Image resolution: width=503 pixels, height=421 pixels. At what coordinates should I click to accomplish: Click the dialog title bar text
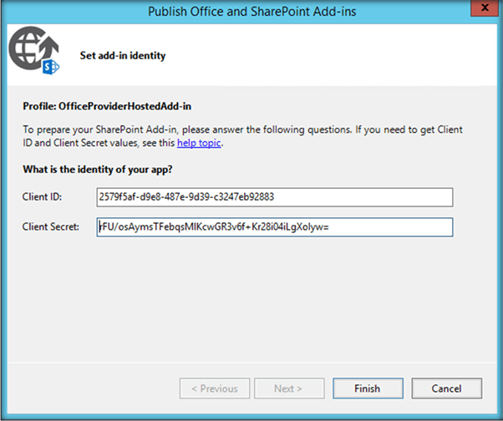click(x=251, y=12)
